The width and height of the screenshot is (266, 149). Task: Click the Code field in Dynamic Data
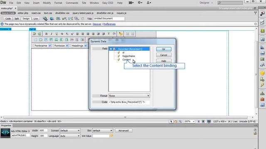pyautogui.click(x=129, y=102)
